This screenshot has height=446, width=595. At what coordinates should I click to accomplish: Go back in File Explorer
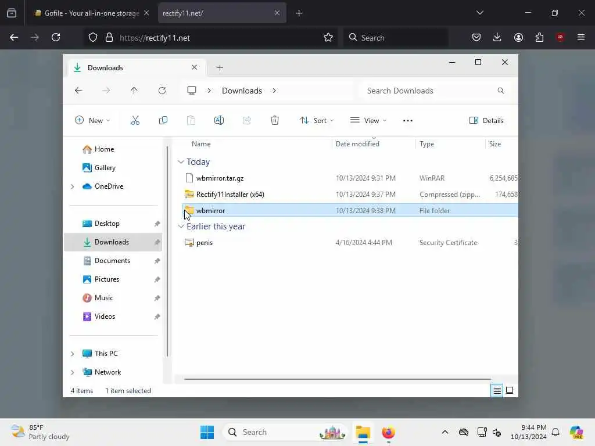[x=78, y=91]
